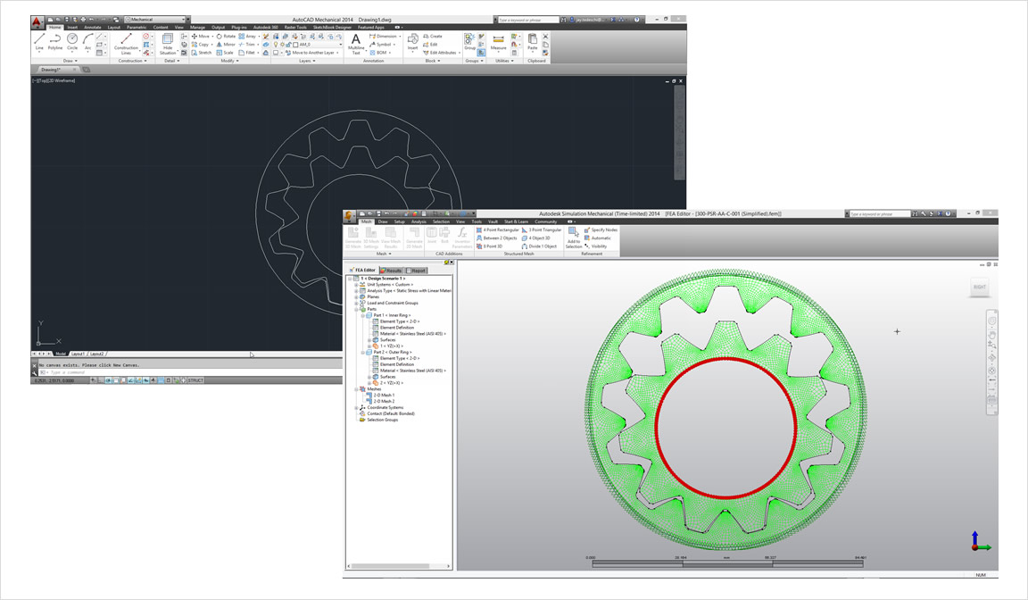Click the Stretch tool in AutoCAD
The width and height of the screenshot is (1028, 600).
point(202,53)
